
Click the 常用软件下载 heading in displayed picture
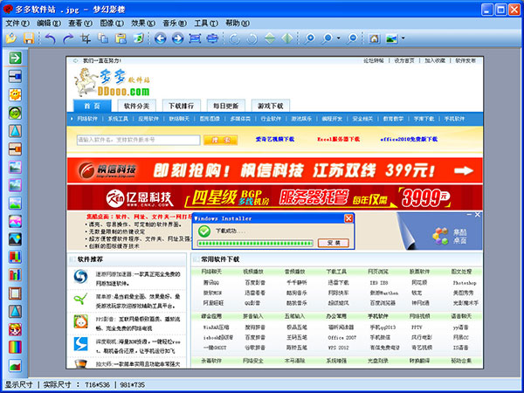pyautogui.click(x=220, y=259)
